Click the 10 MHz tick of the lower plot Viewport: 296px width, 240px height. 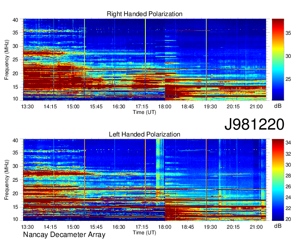pyautogui.click(x=16, y=219)
